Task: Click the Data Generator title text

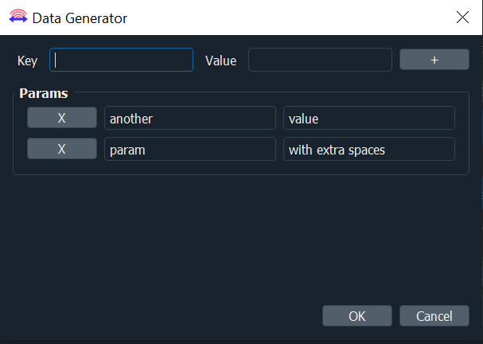Action: pos(80,18)
